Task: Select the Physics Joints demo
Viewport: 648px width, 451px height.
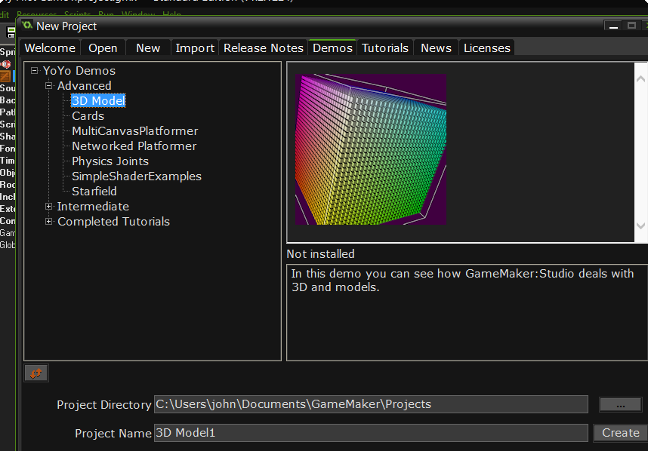Action: coord(110,161)
